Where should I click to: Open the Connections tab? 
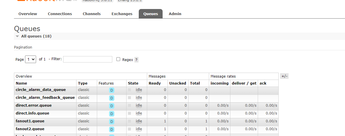(x=60, y=14)
